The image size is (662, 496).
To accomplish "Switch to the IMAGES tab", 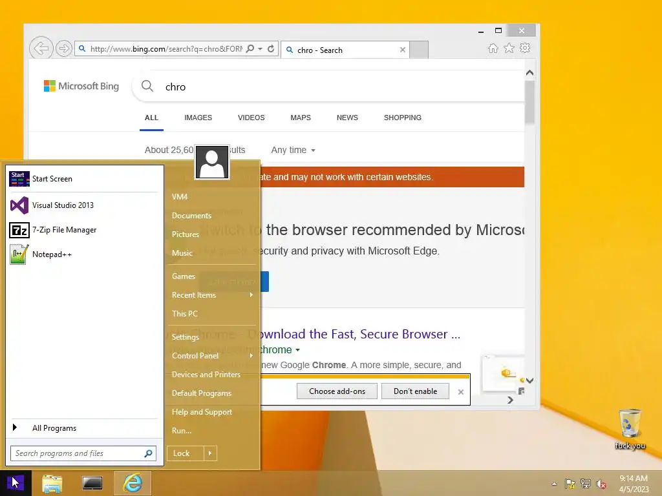I will 198,118.
